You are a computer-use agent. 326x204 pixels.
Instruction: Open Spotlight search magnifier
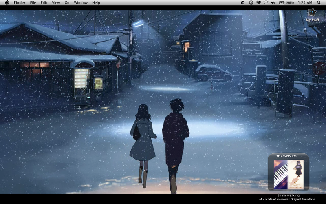point(319,3)
